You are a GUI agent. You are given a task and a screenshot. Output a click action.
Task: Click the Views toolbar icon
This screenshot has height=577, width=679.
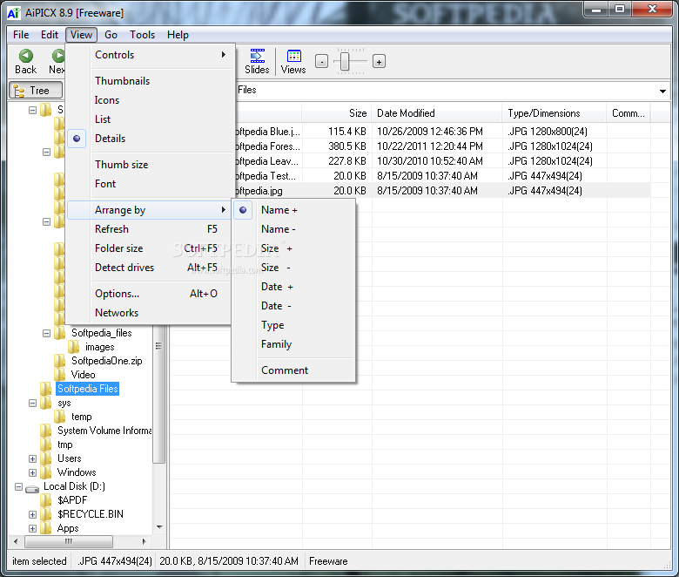pos(293,56)
